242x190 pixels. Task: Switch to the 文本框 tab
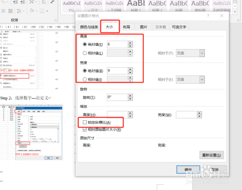point(161,27)
